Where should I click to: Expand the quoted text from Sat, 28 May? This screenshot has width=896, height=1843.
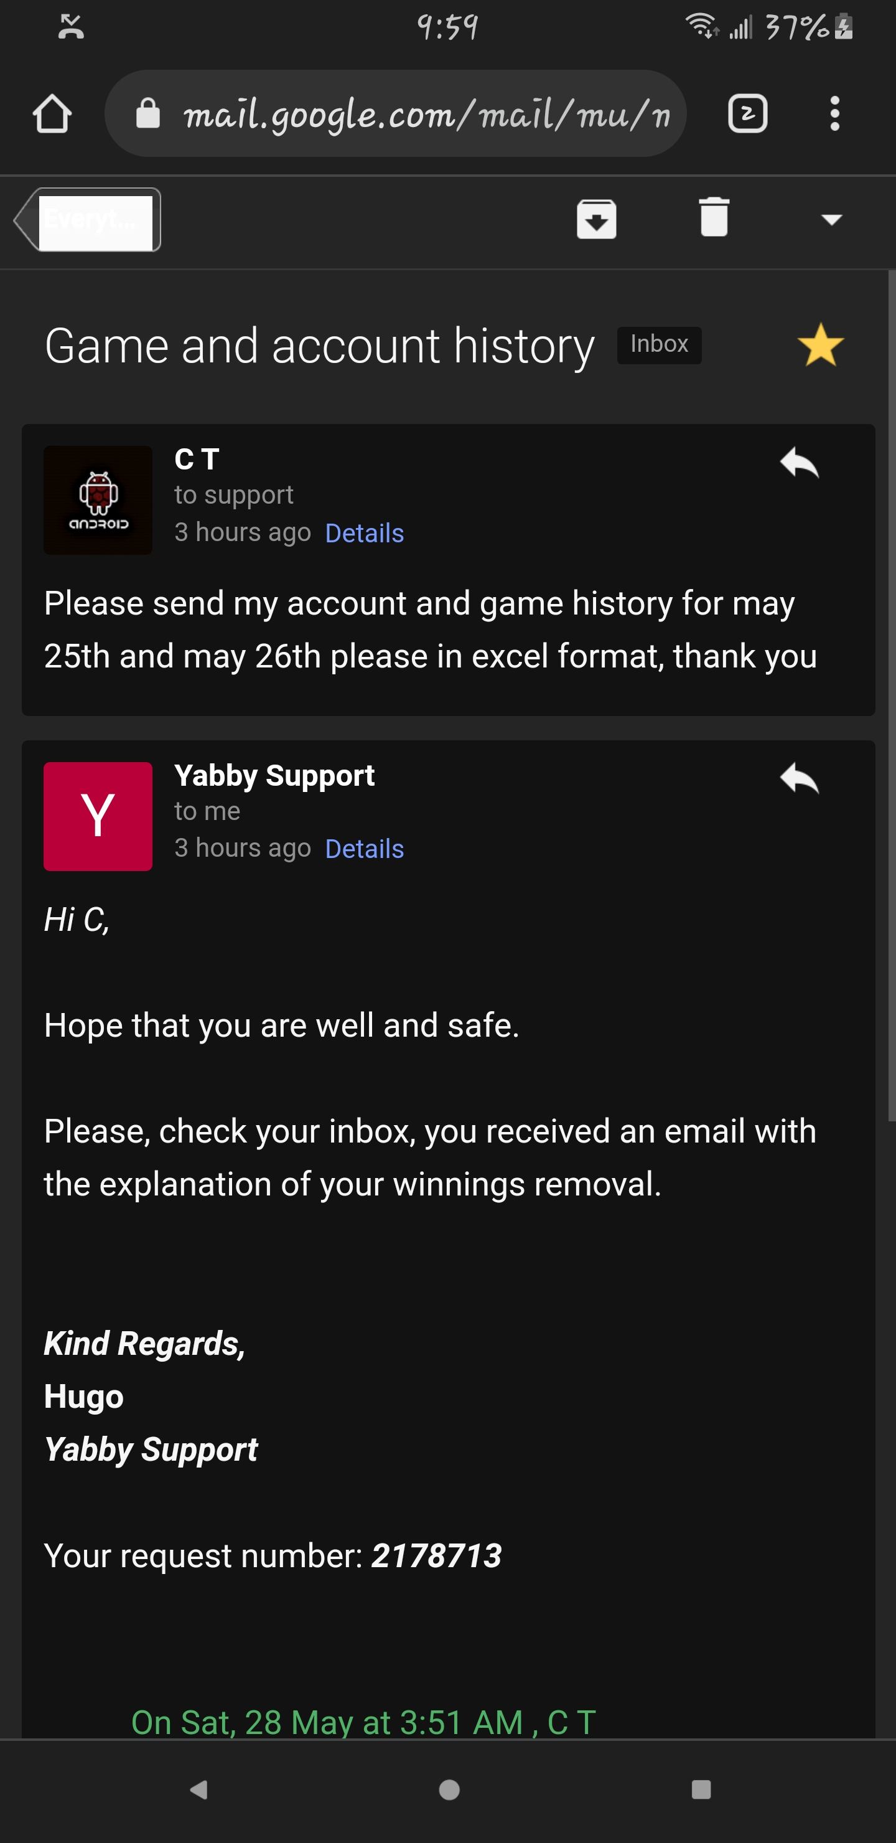(363, 1723)
